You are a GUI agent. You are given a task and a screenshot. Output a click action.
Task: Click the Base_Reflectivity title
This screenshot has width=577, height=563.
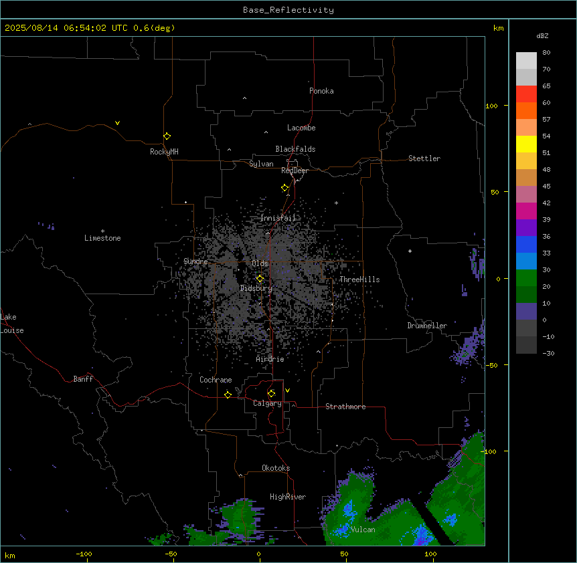[x=288, y=10]
